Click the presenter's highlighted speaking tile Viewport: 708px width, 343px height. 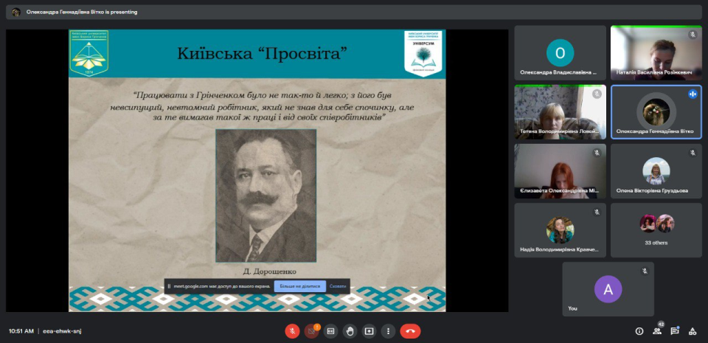tap(656, 111)
